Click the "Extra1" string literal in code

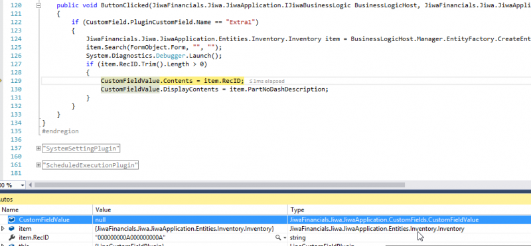click(x=240, y=23)
